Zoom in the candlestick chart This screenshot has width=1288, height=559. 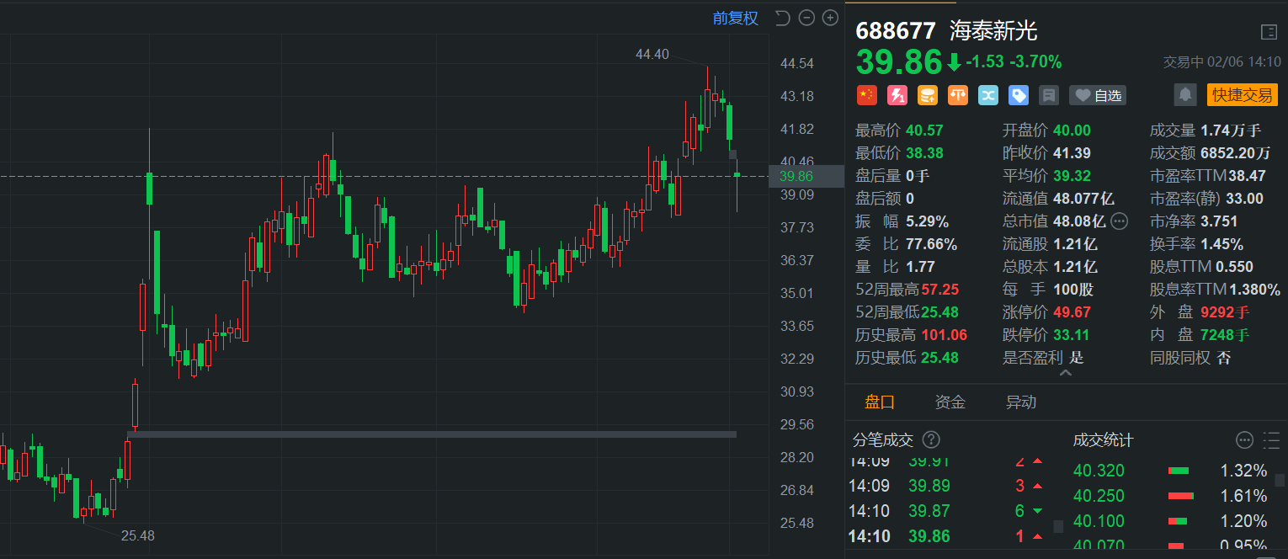[x=830, y=18]
